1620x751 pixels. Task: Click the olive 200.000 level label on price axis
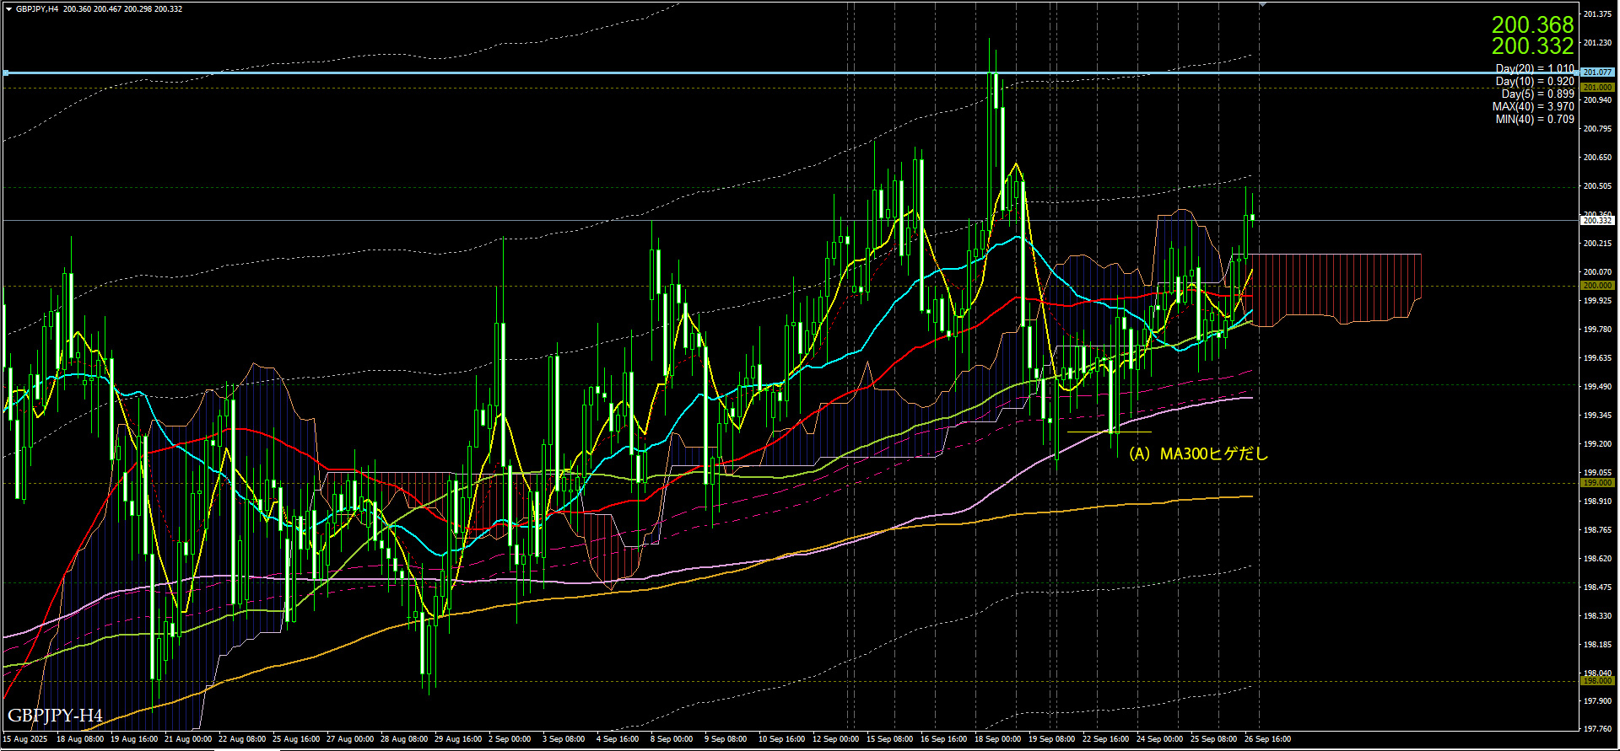[1597, 286]
